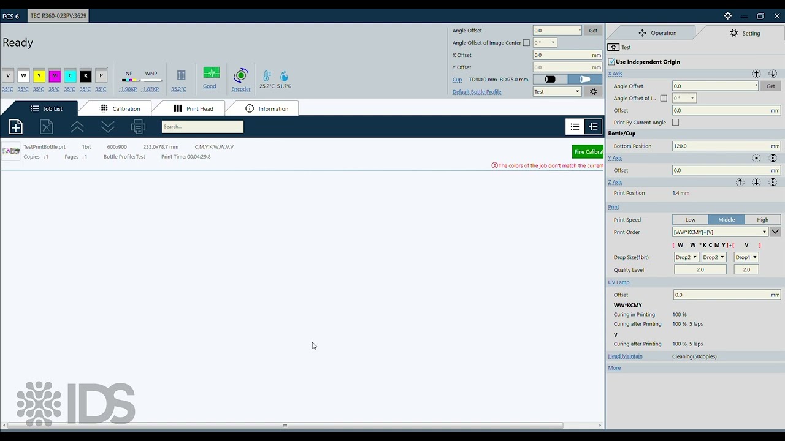Switch to simple list view icon
785x441 pixels.
coord(575,127)
